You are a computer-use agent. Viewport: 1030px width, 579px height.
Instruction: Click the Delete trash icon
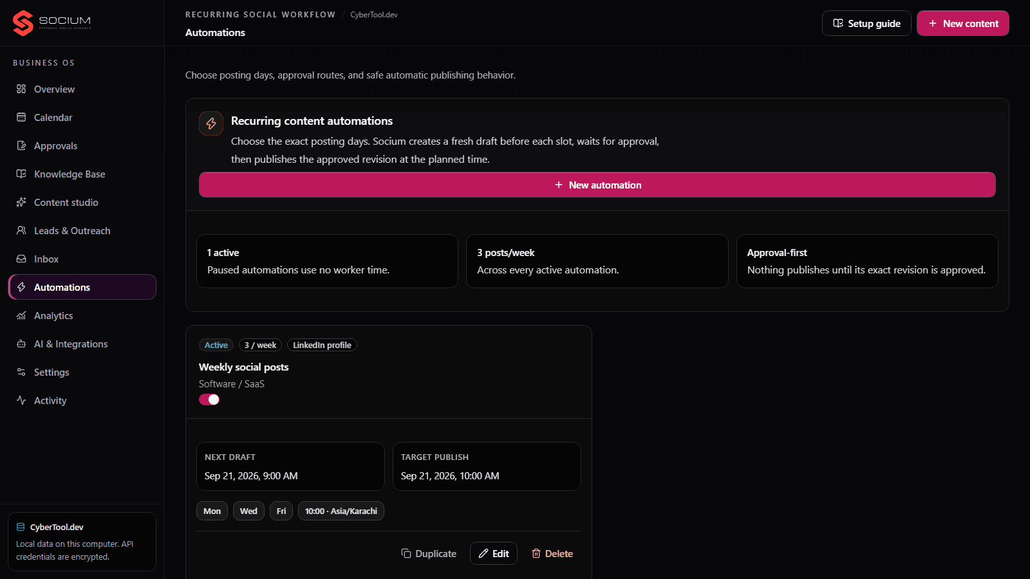tap(536, 553)
